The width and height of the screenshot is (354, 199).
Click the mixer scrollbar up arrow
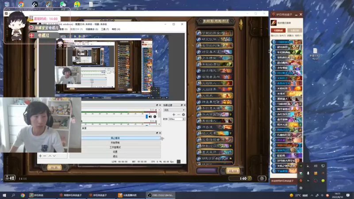159,110
